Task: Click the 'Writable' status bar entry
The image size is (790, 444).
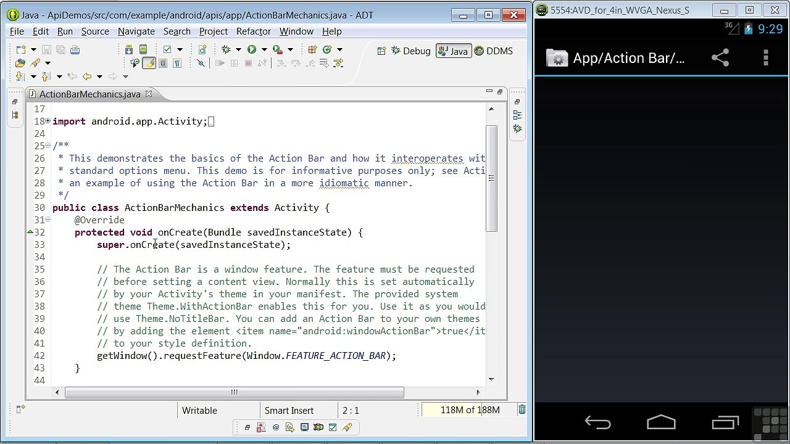Action: pos(199,410)
